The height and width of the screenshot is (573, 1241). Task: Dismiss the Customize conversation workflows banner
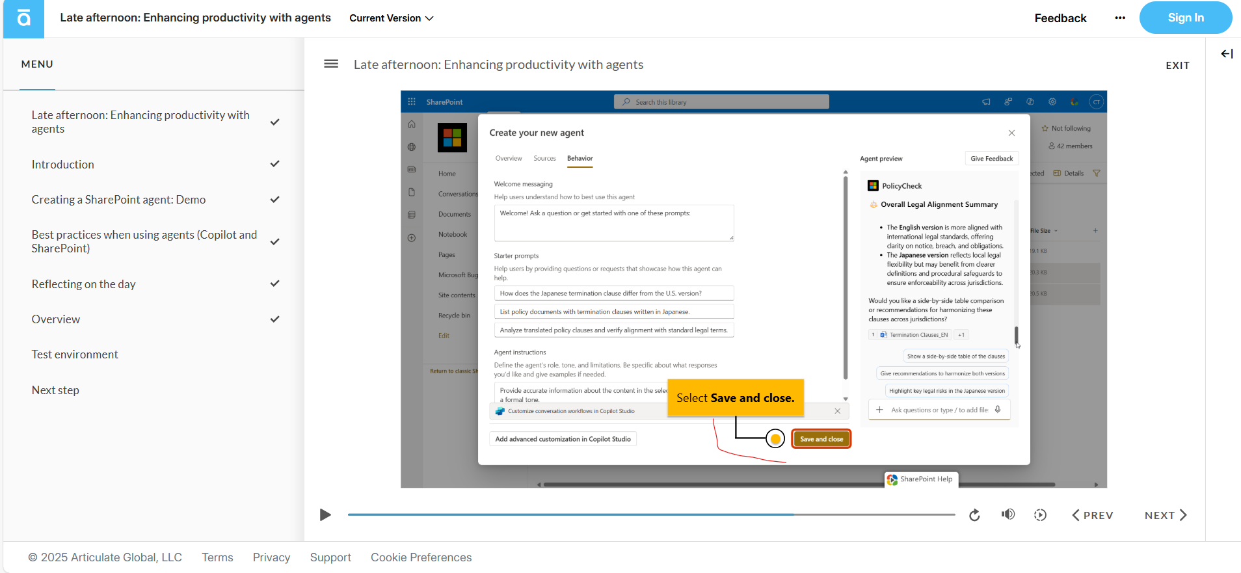(838, 411)
